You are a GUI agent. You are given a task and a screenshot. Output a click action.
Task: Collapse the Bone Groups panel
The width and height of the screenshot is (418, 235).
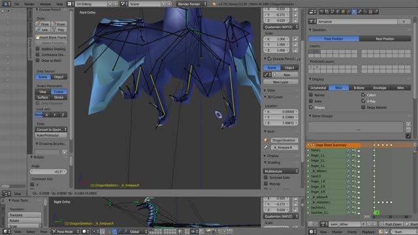pyautogui.click(x=310, y=116)
